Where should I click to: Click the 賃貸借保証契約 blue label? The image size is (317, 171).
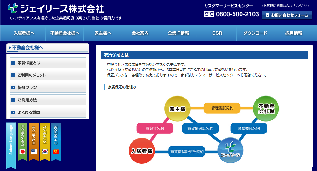click(x=200, y=128)
